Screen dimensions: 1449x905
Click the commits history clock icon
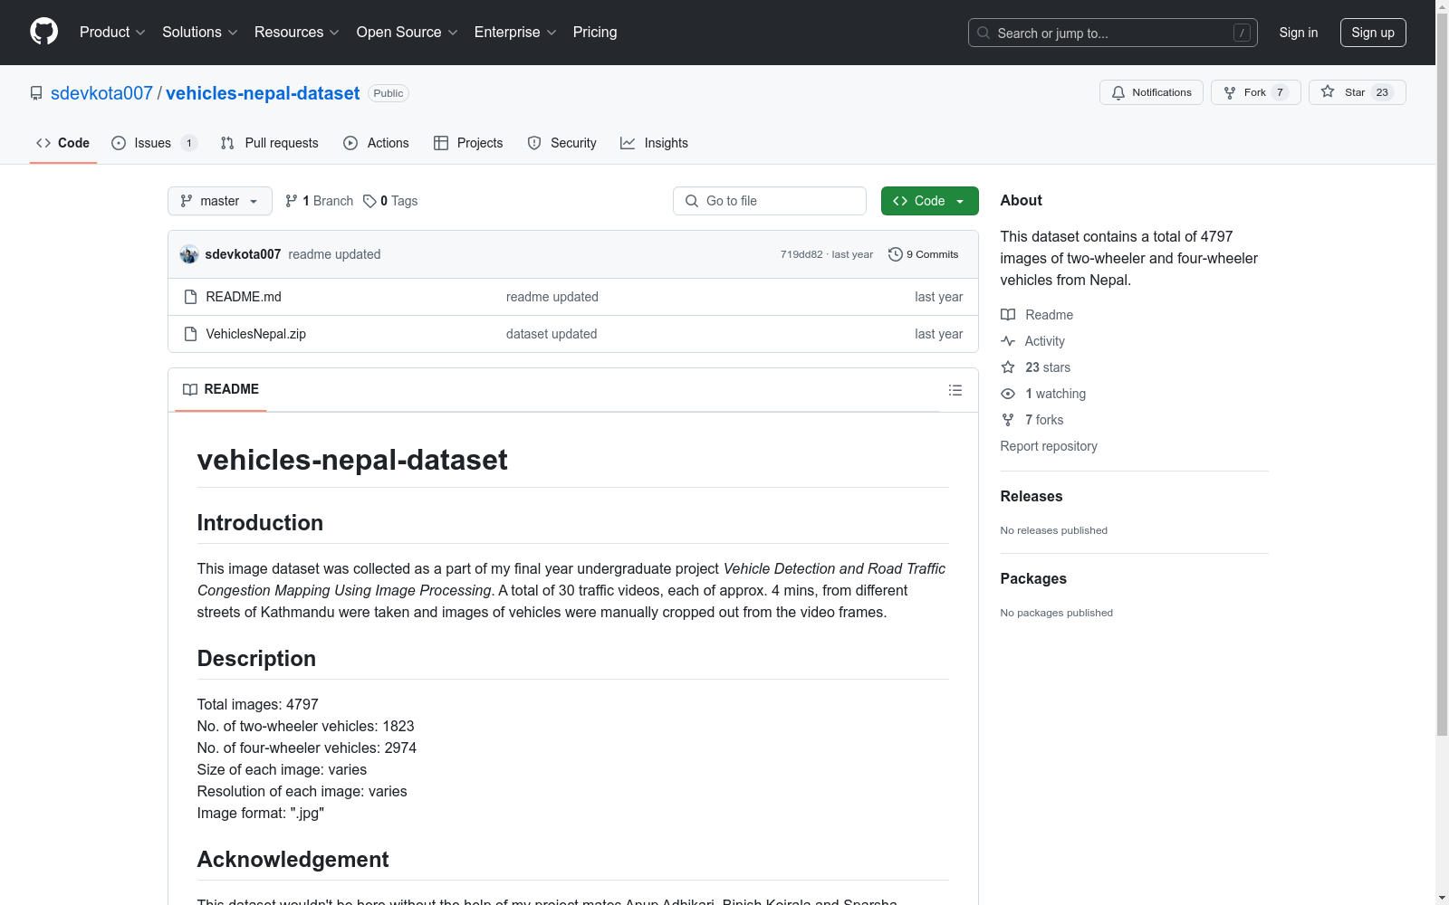coord(896,254)
